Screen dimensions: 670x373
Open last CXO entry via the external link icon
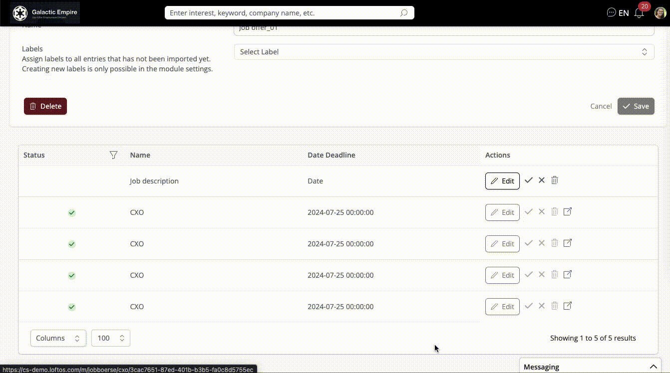point(568,306)
